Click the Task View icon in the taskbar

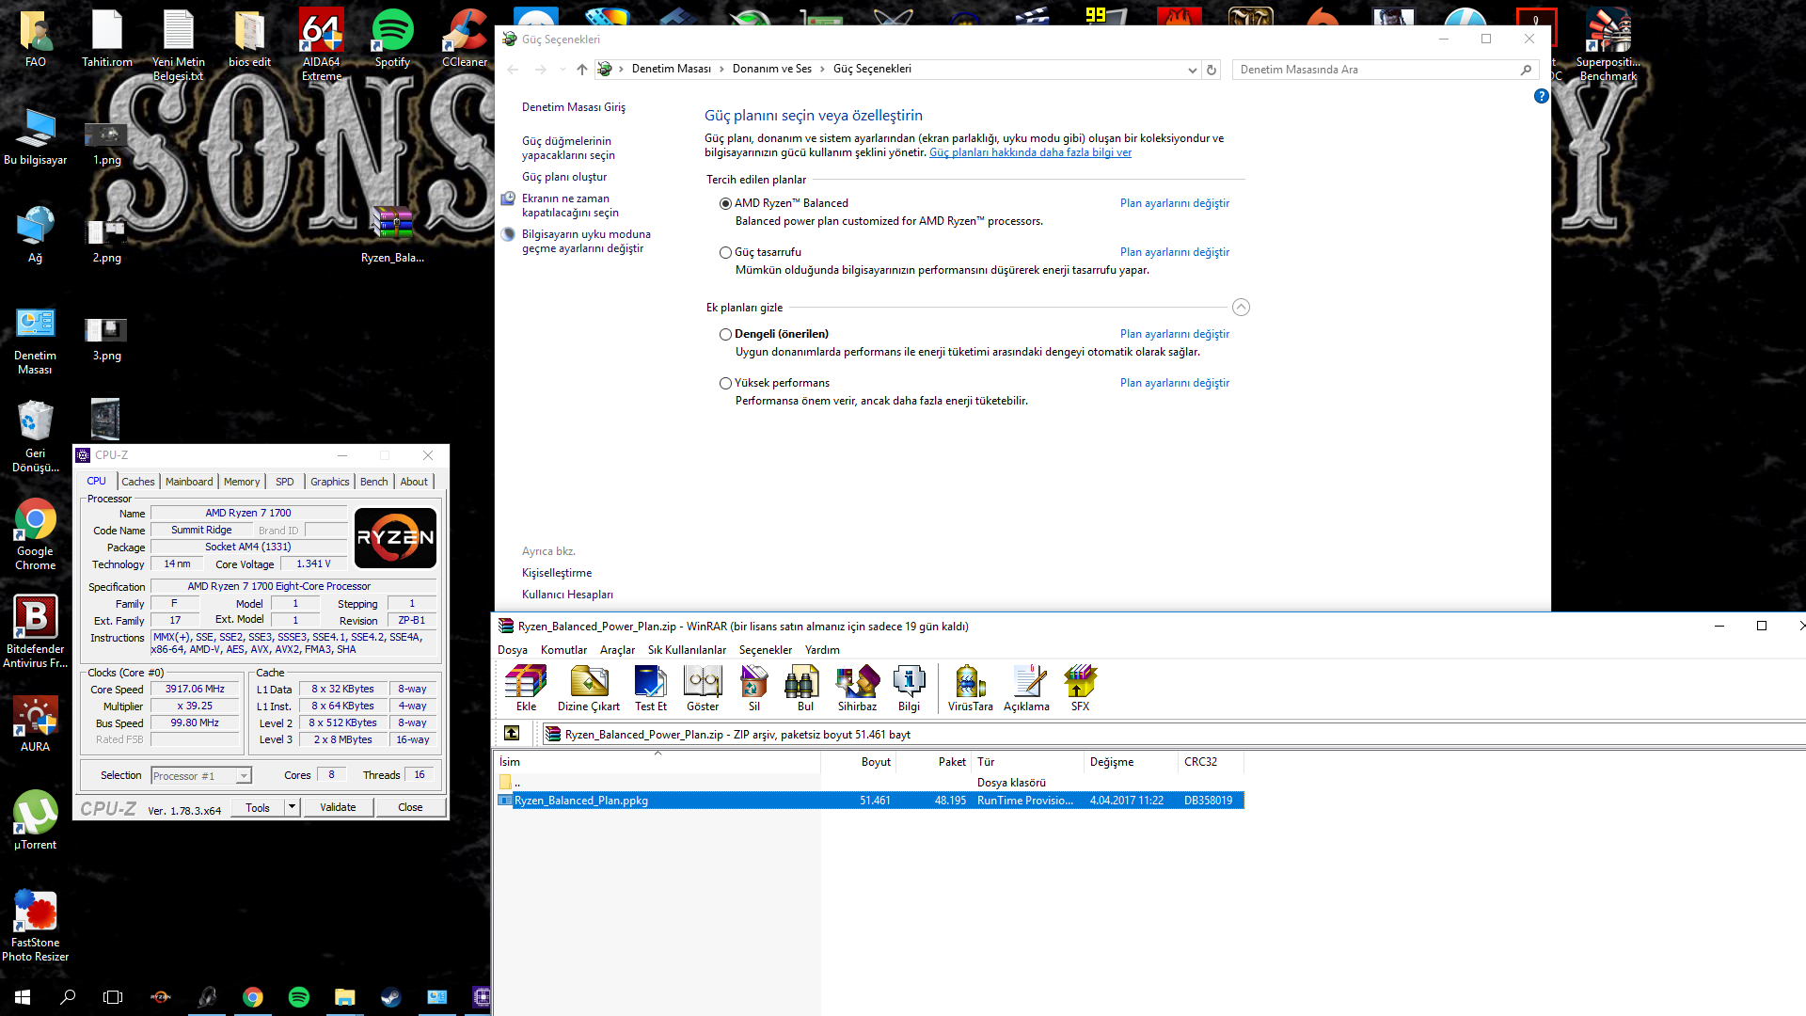pos(113,996)
